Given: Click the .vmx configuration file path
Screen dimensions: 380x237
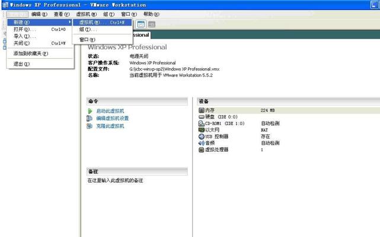Looking at the screenshot, I should (174, 69).
